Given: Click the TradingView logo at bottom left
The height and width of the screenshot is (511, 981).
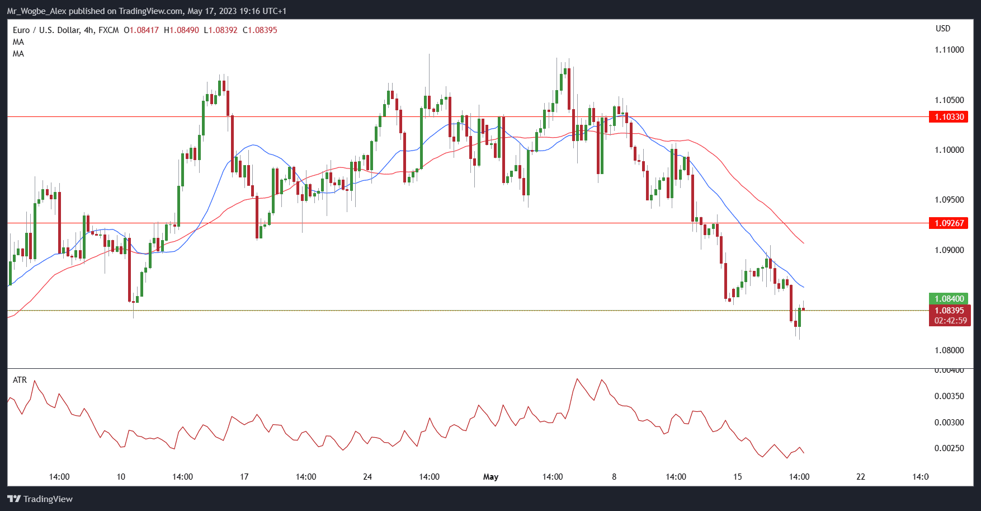Looking at the screenshot, I should [40, 499].
